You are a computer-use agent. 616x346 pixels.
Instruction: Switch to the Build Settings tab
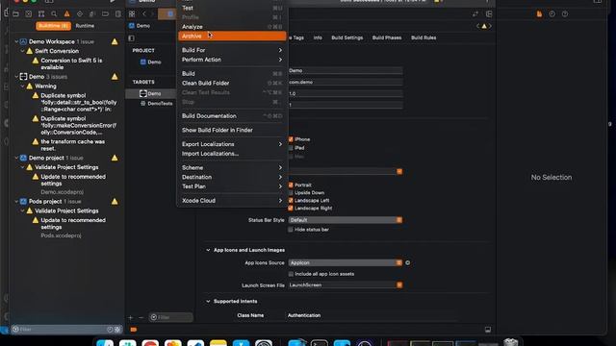coord(346,37)
